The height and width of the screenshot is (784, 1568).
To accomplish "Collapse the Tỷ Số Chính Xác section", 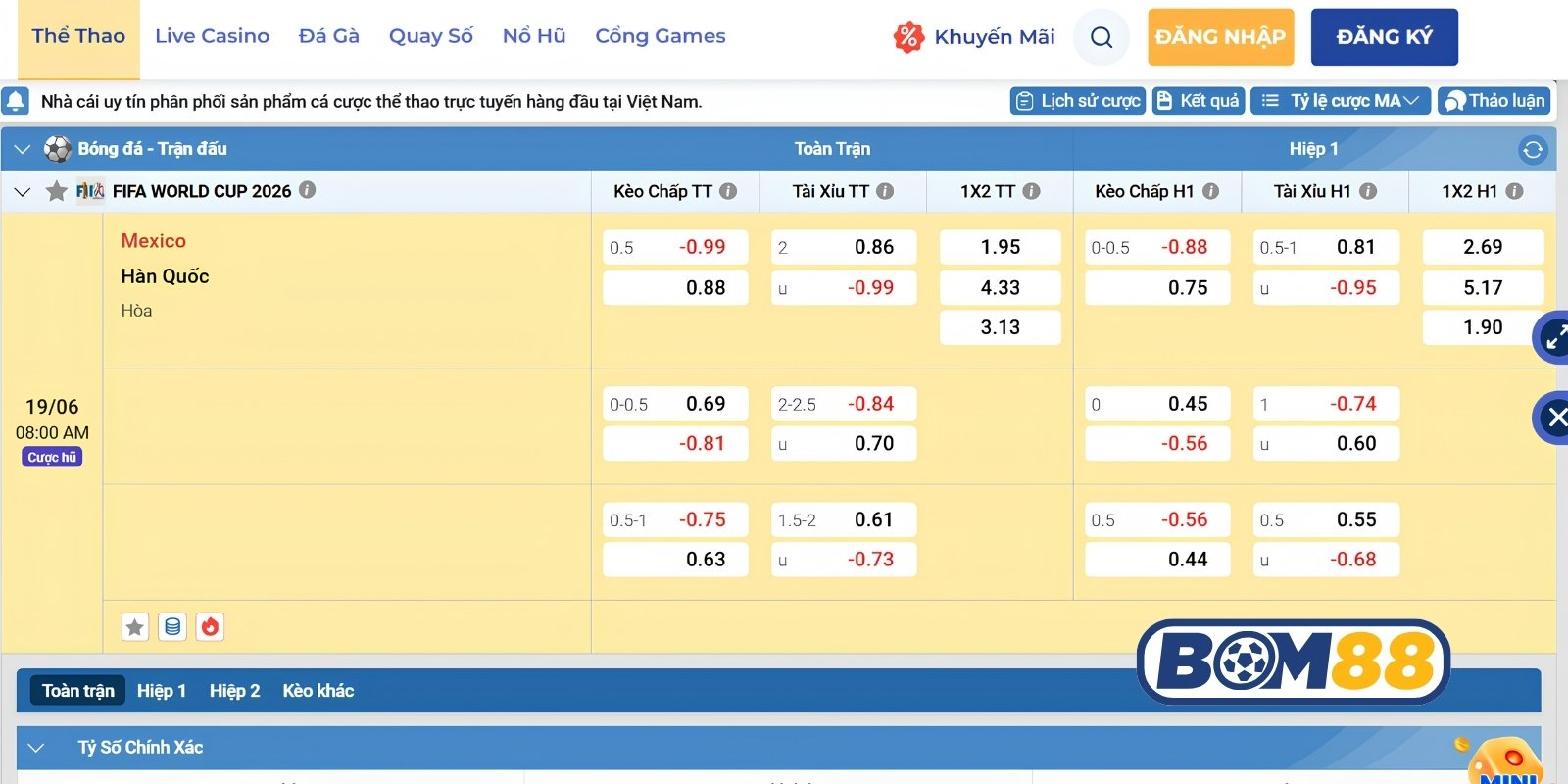I will coord(36,748).
